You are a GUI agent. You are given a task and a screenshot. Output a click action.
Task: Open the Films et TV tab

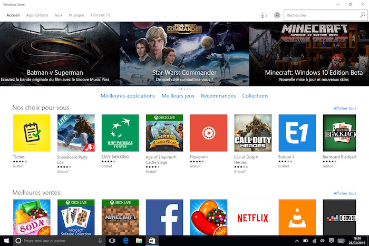coord(101,15)
